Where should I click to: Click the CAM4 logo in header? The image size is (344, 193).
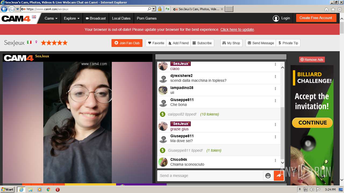(x=16, y=18)
